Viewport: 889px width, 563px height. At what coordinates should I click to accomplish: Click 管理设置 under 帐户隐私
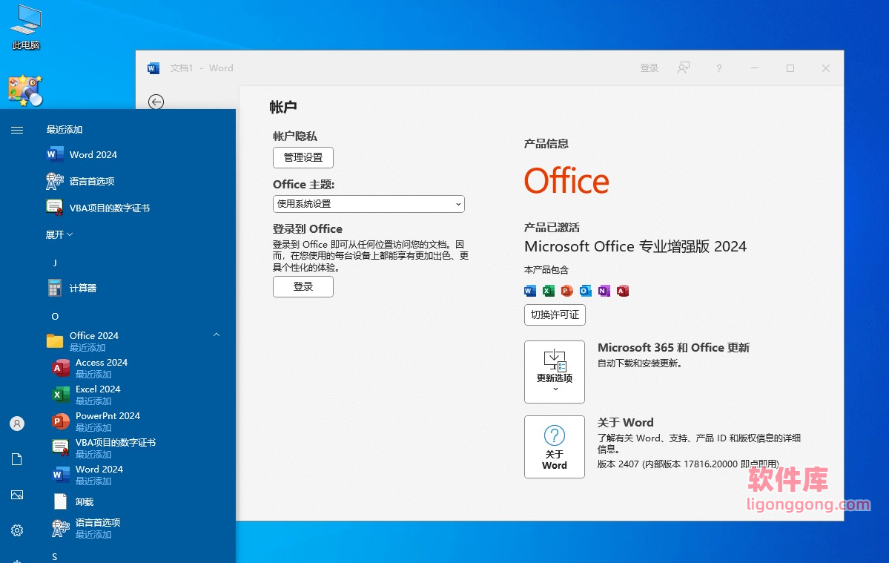303,157
